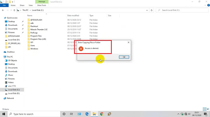The width and height of the screenshot is (210, 117).
Task: Select the adb folder
Action: click(x=32, y=23)
